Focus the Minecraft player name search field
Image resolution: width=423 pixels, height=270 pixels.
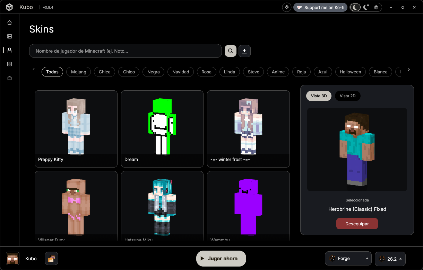point(126,51)
